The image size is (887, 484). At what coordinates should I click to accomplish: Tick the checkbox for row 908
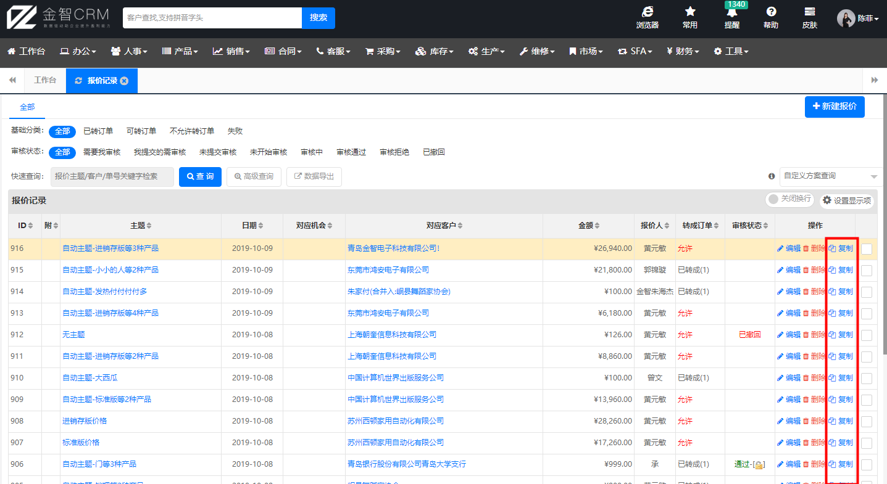867,422
